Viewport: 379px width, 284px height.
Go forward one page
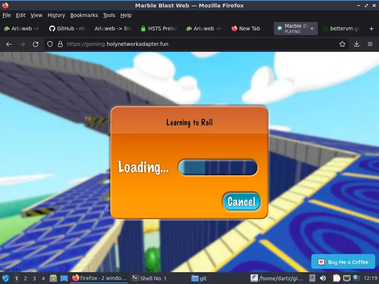point(22,44)
